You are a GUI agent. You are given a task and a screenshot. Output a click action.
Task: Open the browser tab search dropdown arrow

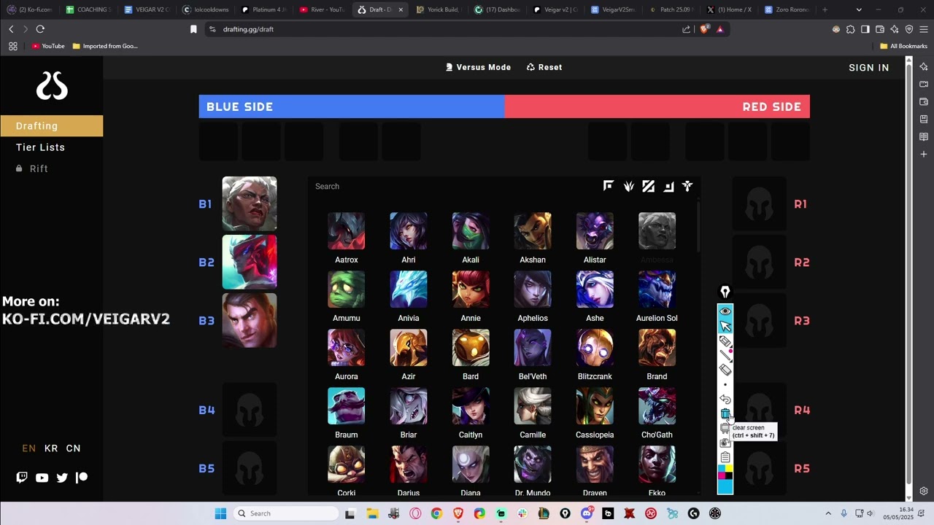pyautogui.click(x=859, y=9)
